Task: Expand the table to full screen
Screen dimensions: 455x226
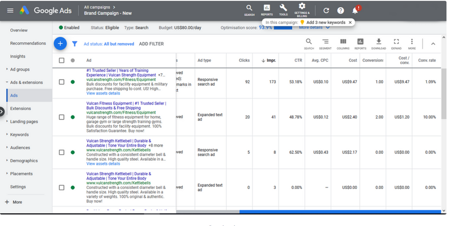Action: click(x=396, y=44)
